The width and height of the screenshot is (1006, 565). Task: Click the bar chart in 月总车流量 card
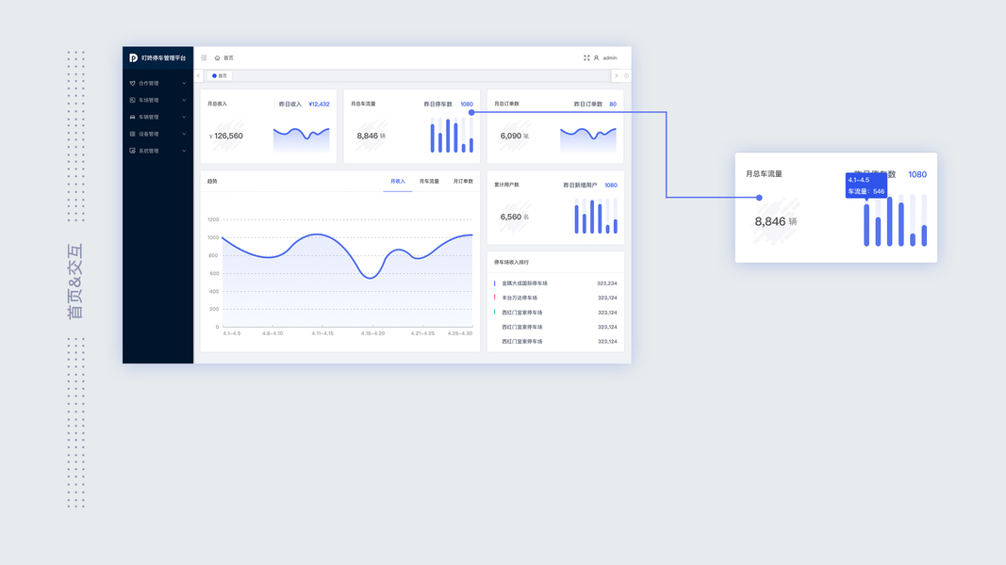452,136
